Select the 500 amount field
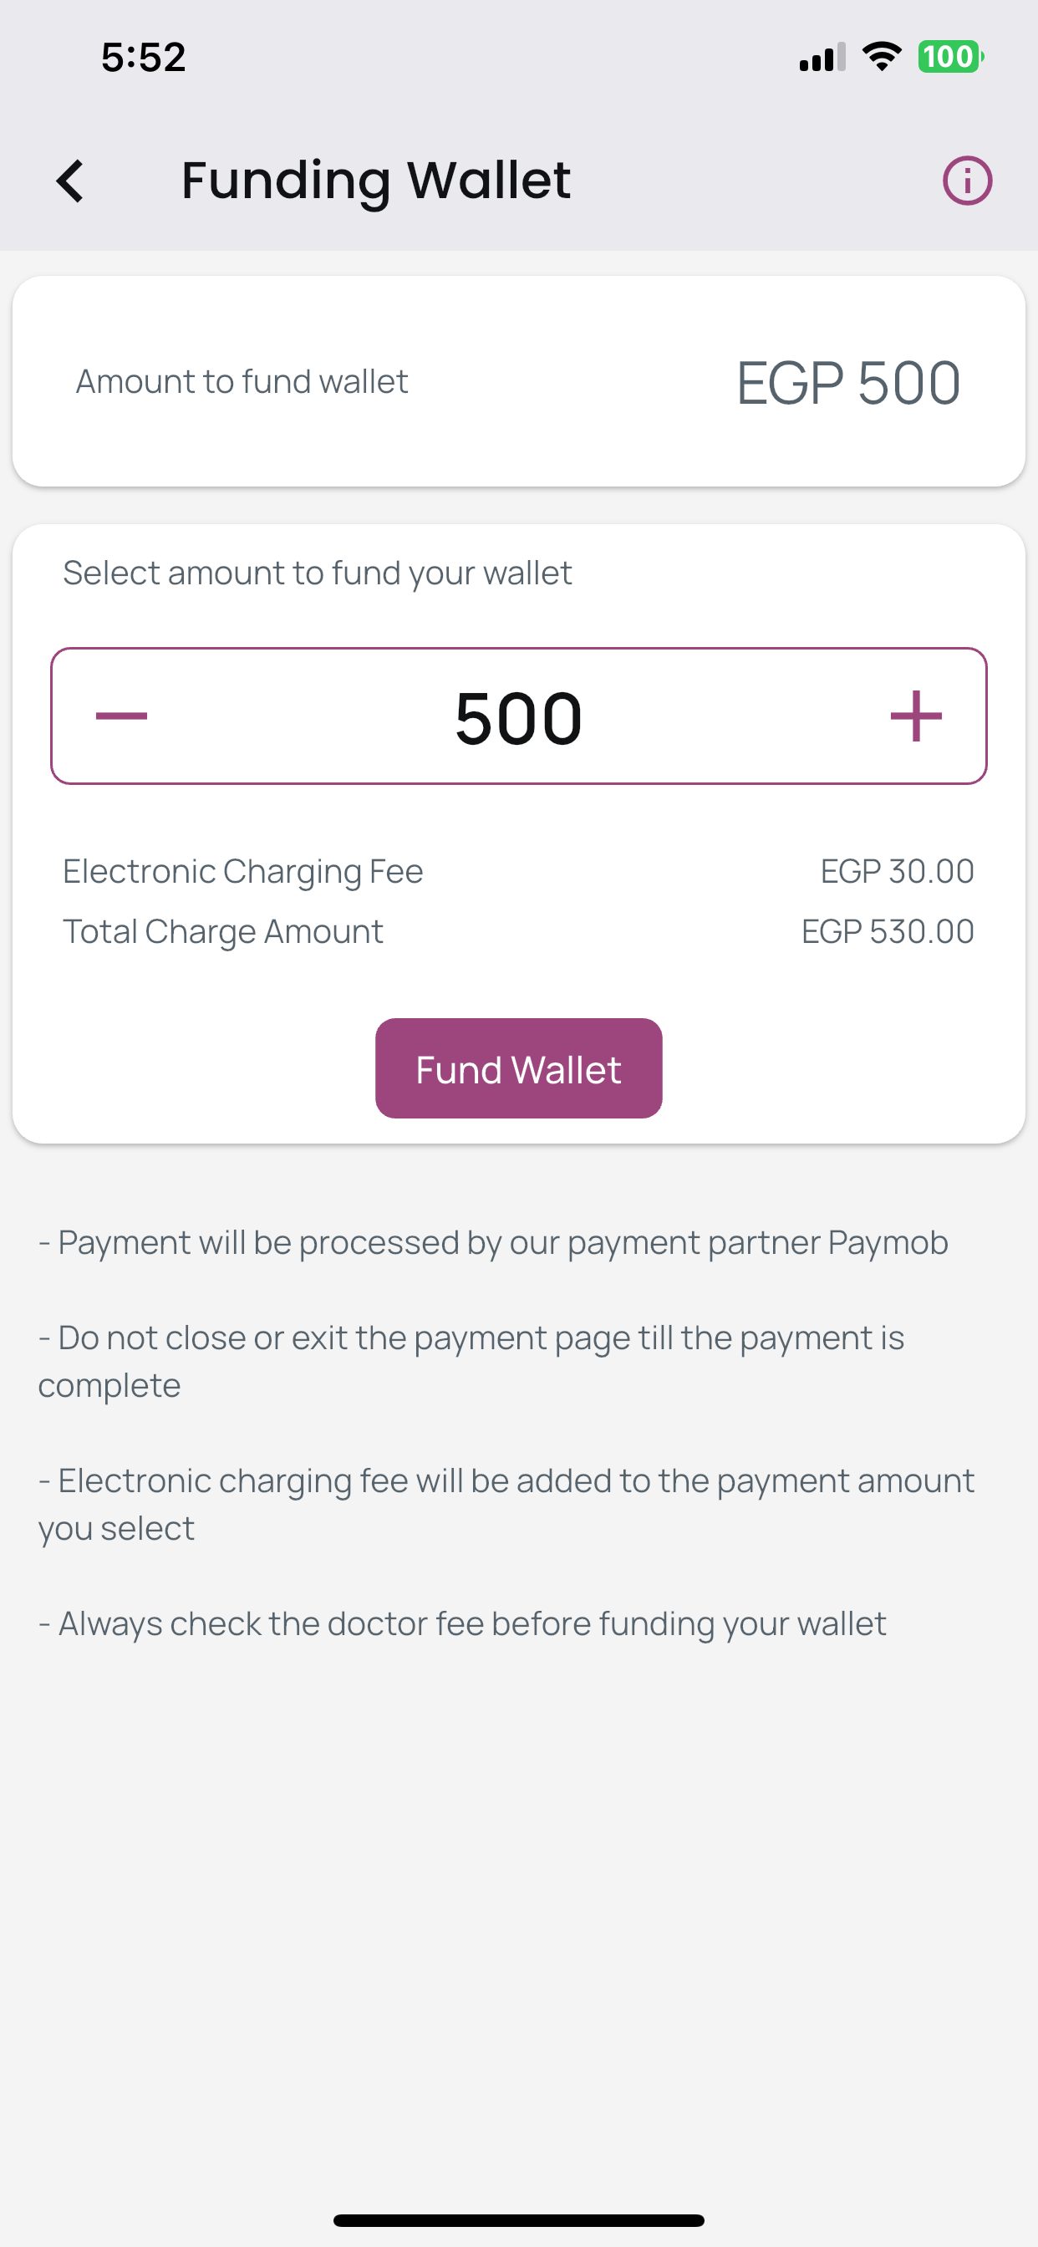The width and height of the screenshot is (1038, 2247). click(x=518, y=716)
